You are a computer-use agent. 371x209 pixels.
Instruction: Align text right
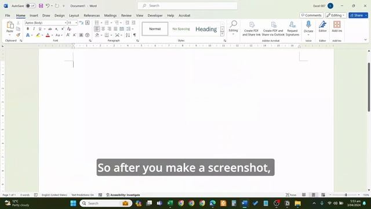point(110,29)
